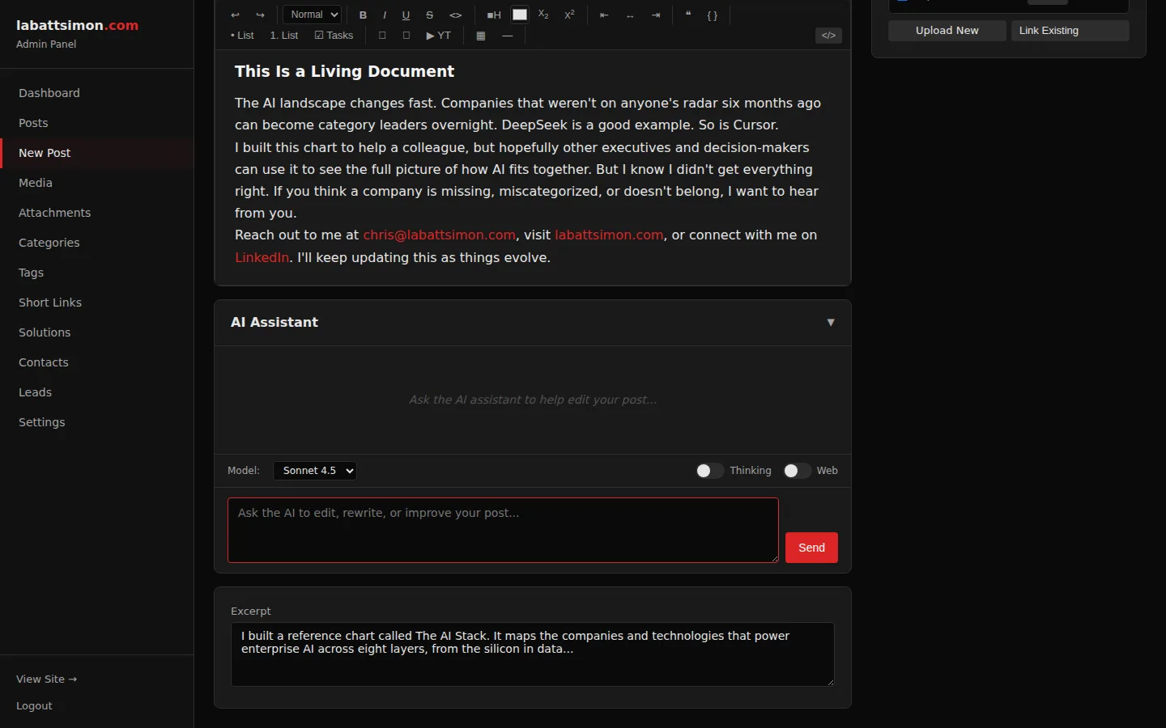Open the Sonnet 4.5 model dropdown
The width and height of the screenshot is (1166, 728).
pyautogui.click(x=315, y=471)
